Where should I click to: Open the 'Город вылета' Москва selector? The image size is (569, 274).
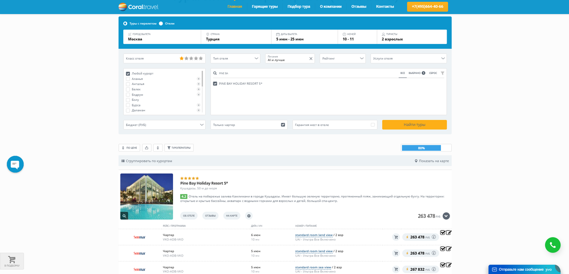point(162,37)
